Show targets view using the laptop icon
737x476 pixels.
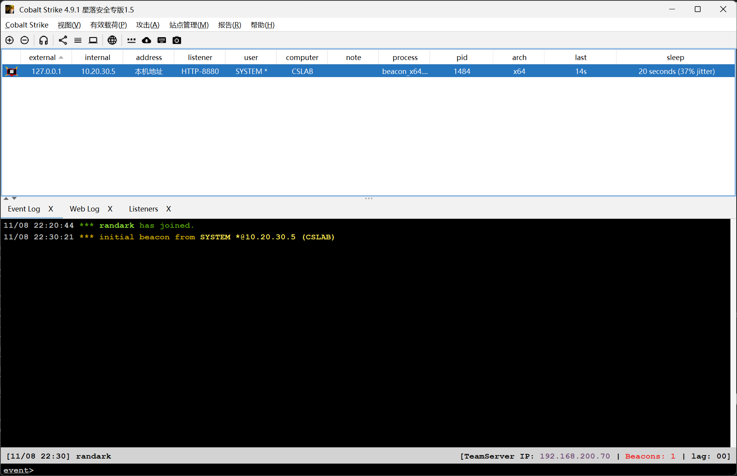[93, 40]
